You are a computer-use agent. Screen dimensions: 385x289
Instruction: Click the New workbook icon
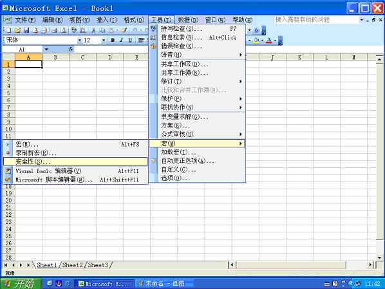pos(9,30)
